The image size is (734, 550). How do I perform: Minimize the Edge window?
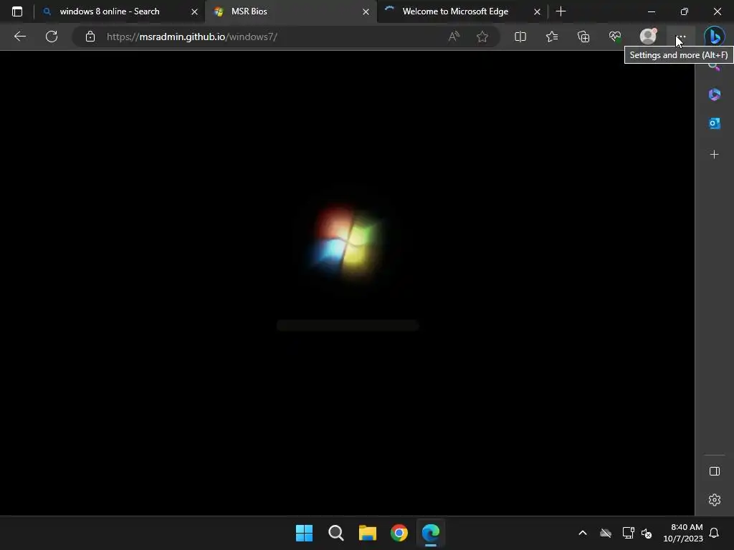click(x=651, y=11)
